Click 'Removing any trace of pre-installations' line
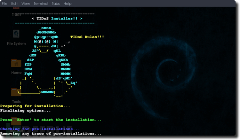This screenshot has width=240, height=140. click(x=51, y=134)
